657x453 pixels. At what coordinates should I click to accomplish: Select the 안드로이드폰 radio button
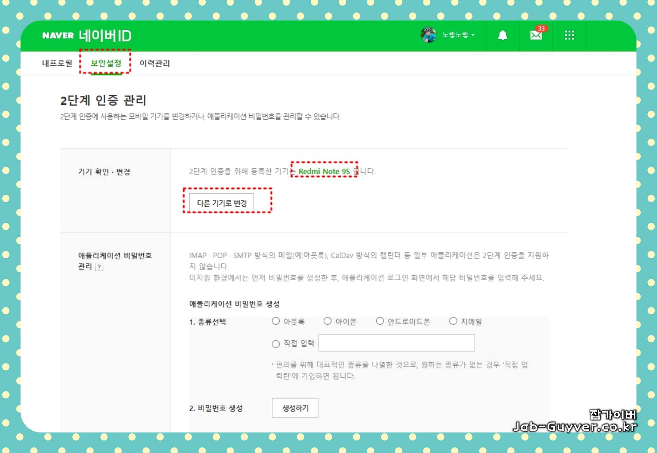pos(380,321)
